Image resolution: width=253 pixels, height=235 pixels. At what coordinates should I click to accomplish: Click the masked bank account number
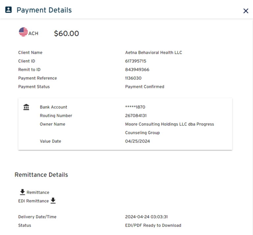coord(135,107)
